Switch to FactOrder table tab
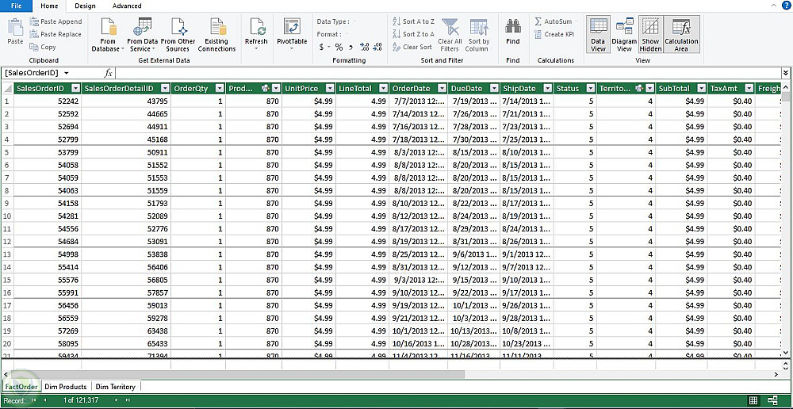Viewport: 793px width, 409px height. 21,387
